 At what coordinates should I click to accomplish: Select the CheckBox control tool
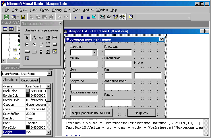[27, 45]
